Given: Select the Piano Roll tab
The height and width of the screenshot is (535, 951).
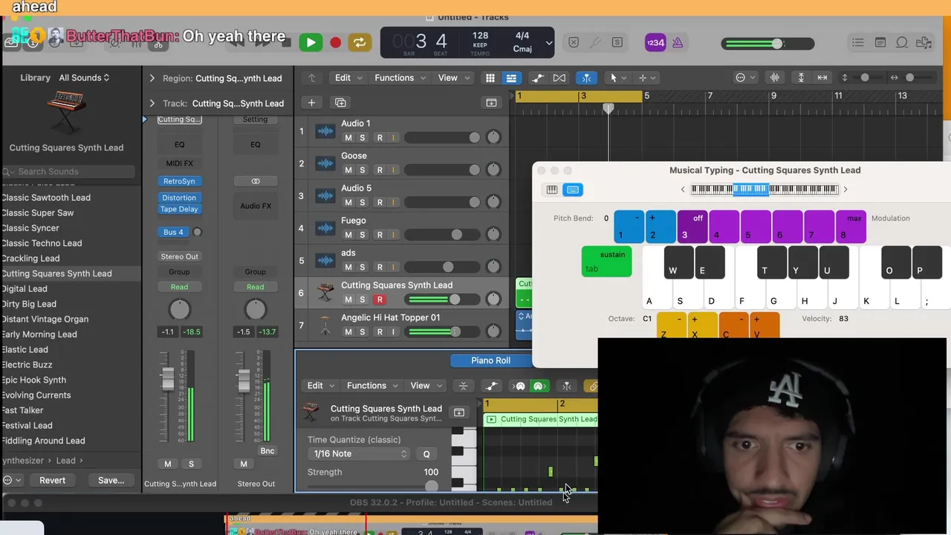Looking at the screenshot, I should 490,360.
